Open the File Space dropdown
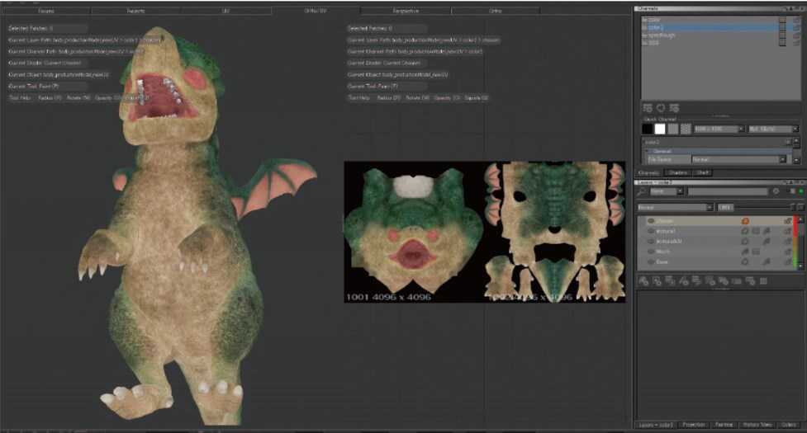Screen dimensions: 807x433 pyautogui.click(x=738, y=160)
